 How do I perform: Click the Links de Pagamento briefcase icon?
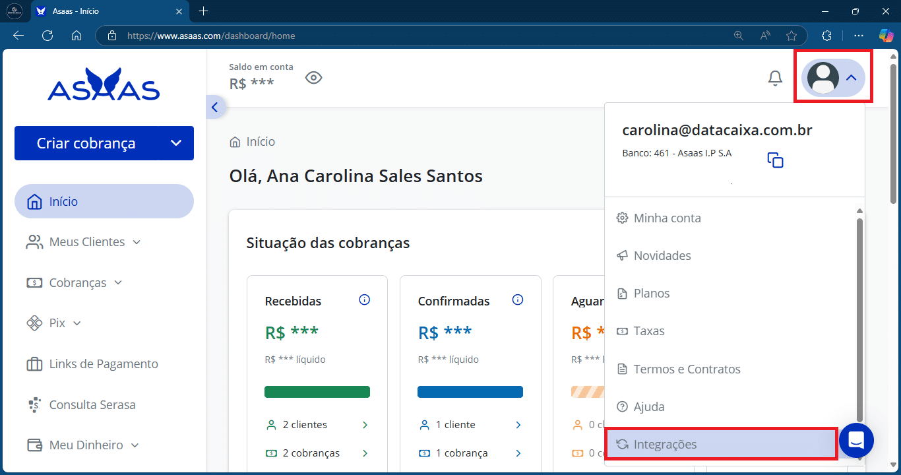click(x=34, y=364)
